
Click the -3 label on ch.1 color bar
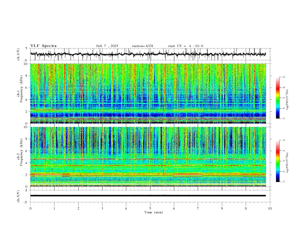pyautogui.click(x=283, y=77)
